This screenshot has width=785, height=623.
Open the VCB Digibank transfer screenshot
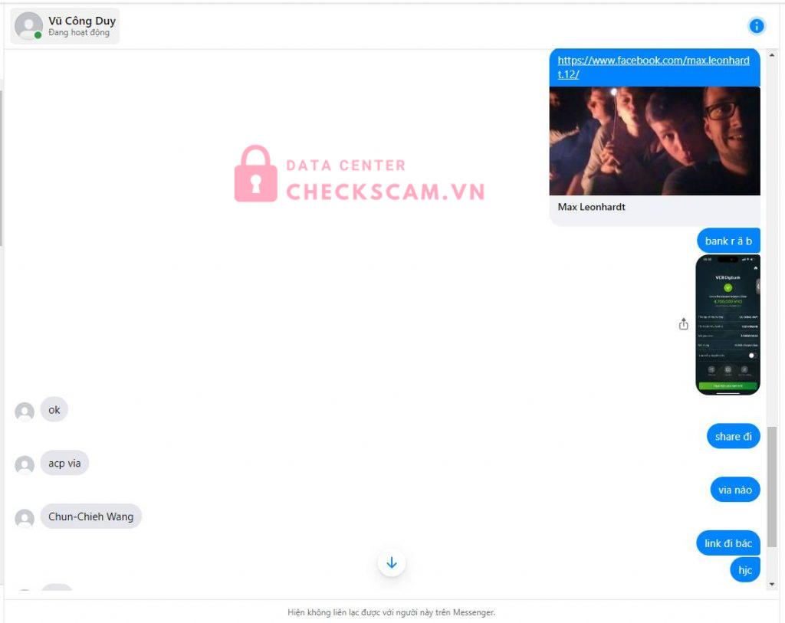(728, 325)
